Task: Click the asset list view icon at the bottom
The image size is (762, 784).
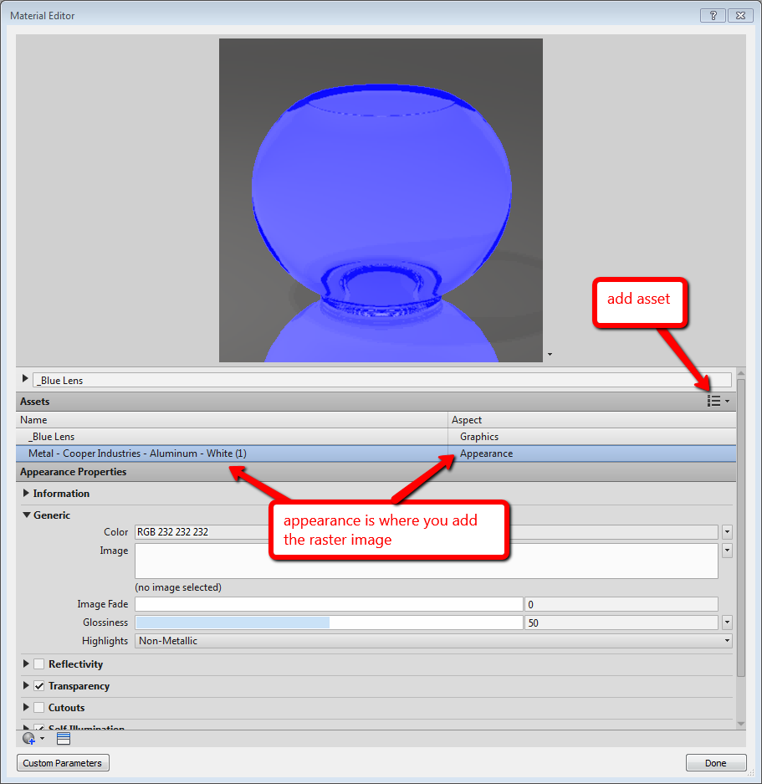Action: coord(62,738)
